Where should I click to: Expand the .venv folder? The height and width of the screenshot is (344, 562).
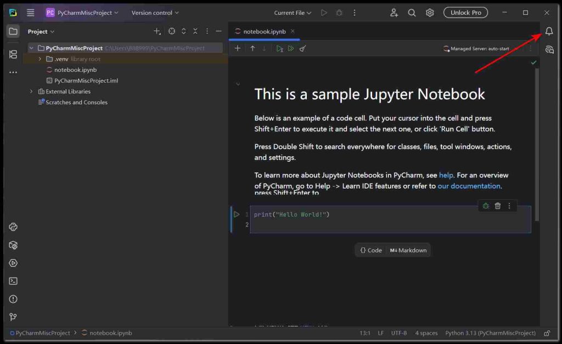click(x=40, y=59)
